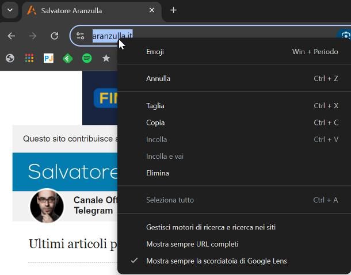This screenshot has height=275, width=351.
Task: Open Google Lens camera icon in address bar
Action: tap(345, 35)
